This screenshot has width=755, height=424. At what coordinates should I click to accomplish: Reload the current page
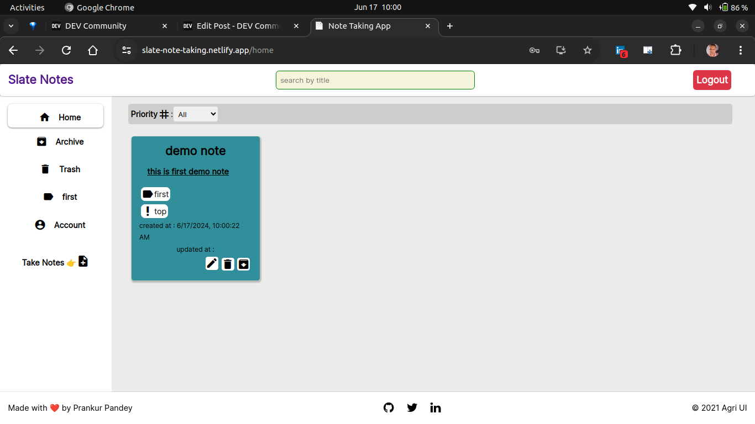click(x=66, y=50)
